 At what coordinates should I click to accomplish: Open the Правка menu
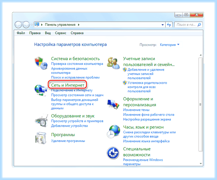(x=35, y=33)
